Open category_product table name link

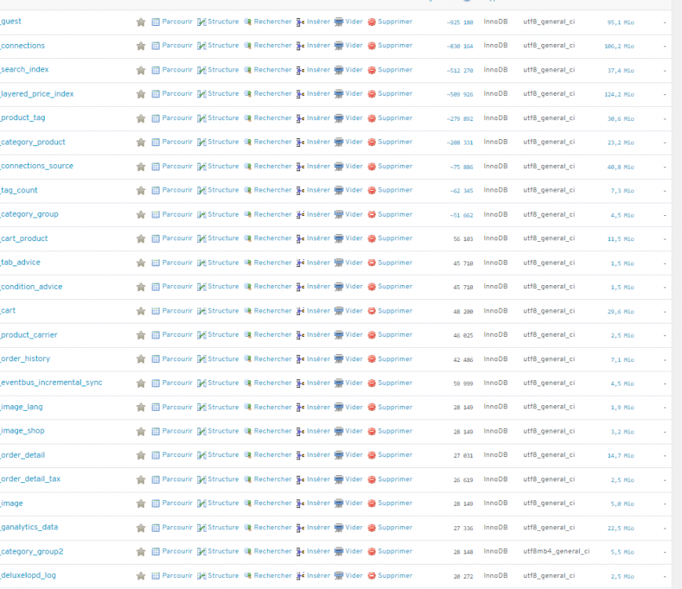pyautogui.click(x=33, y=142)
